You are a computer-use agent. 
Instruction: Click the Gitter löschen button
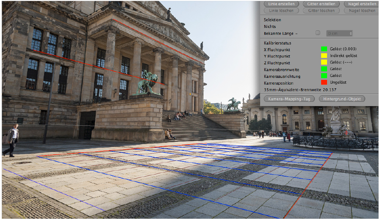click(321, 11)
